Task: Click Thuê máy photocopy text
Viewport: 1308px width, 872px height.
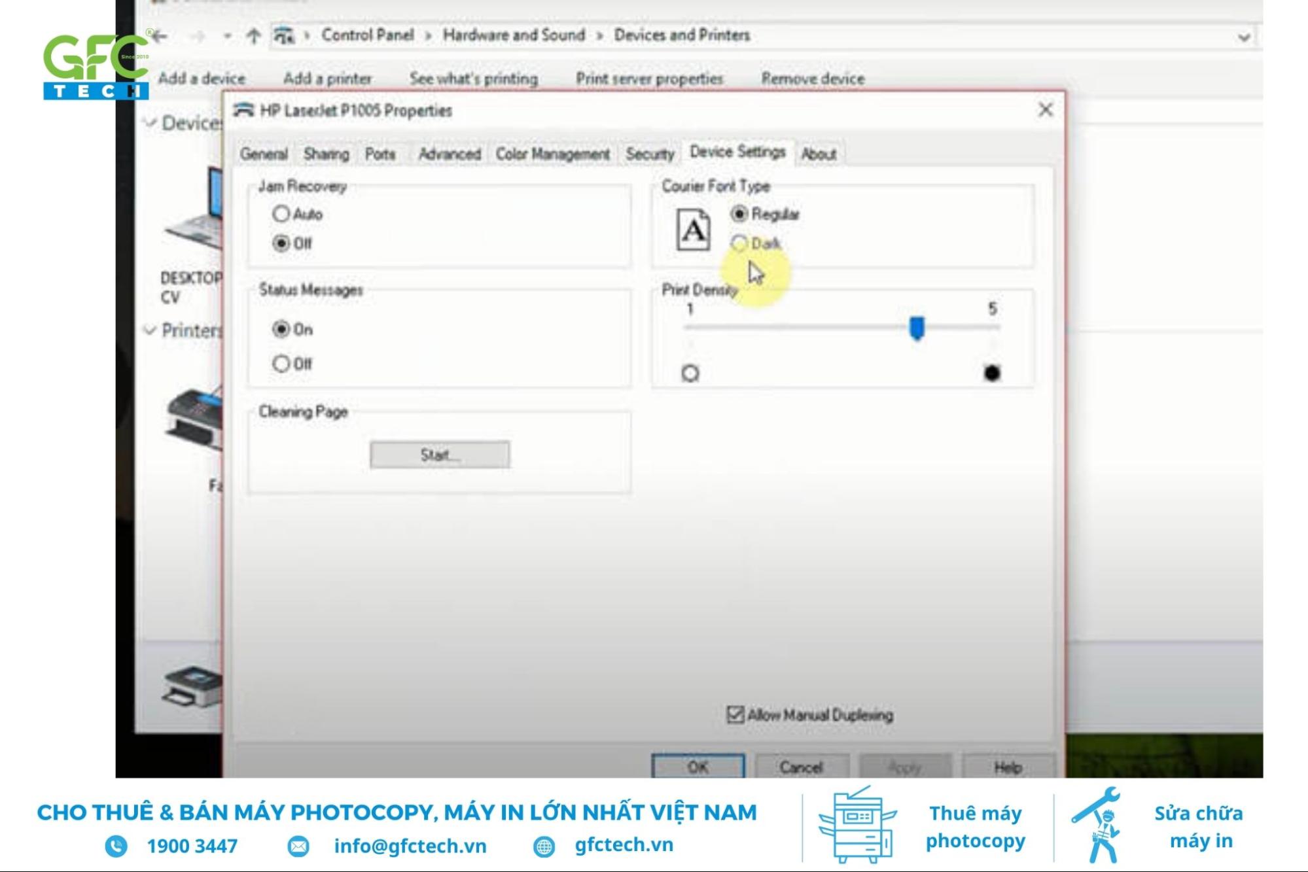Action: click(x=975, y=827)
